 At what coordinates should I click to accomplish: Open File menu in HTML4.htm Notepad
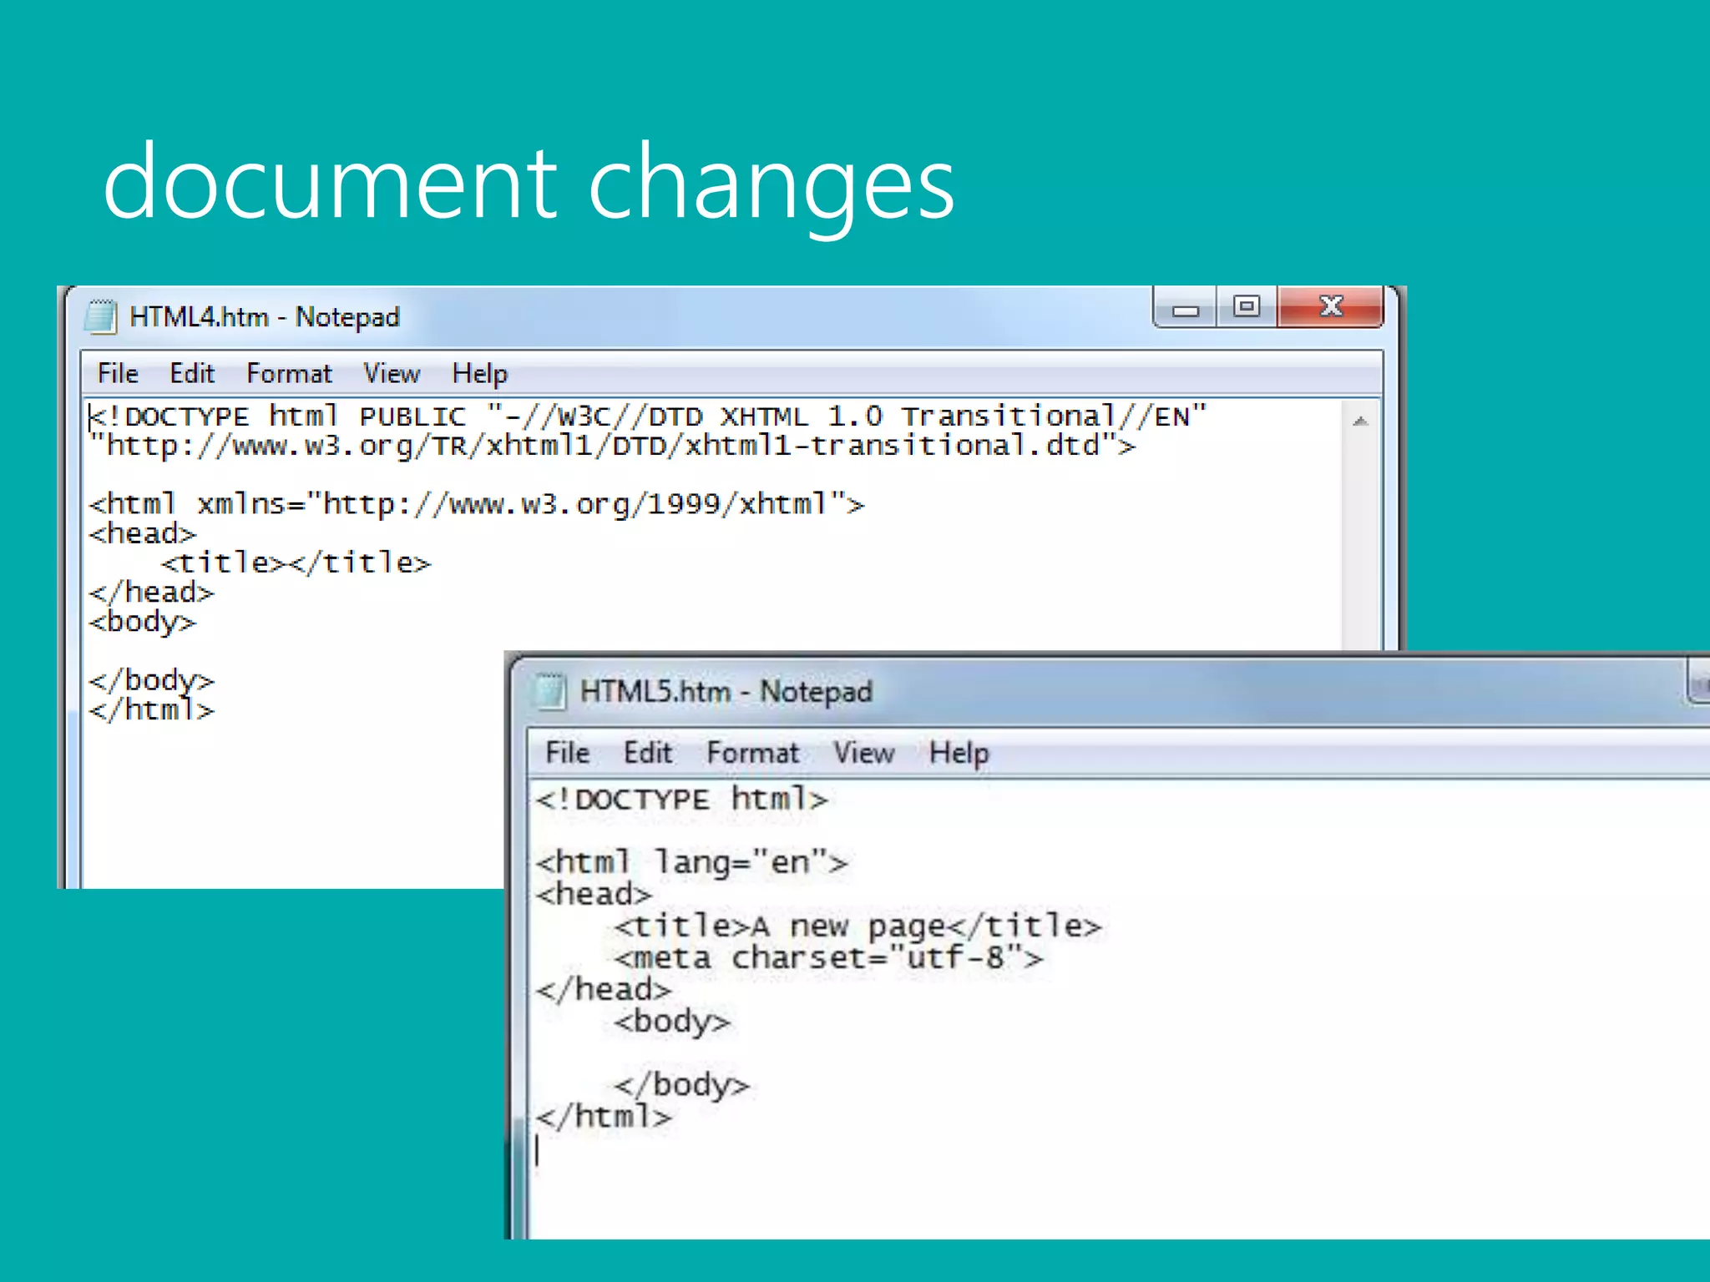coord(118,373)
